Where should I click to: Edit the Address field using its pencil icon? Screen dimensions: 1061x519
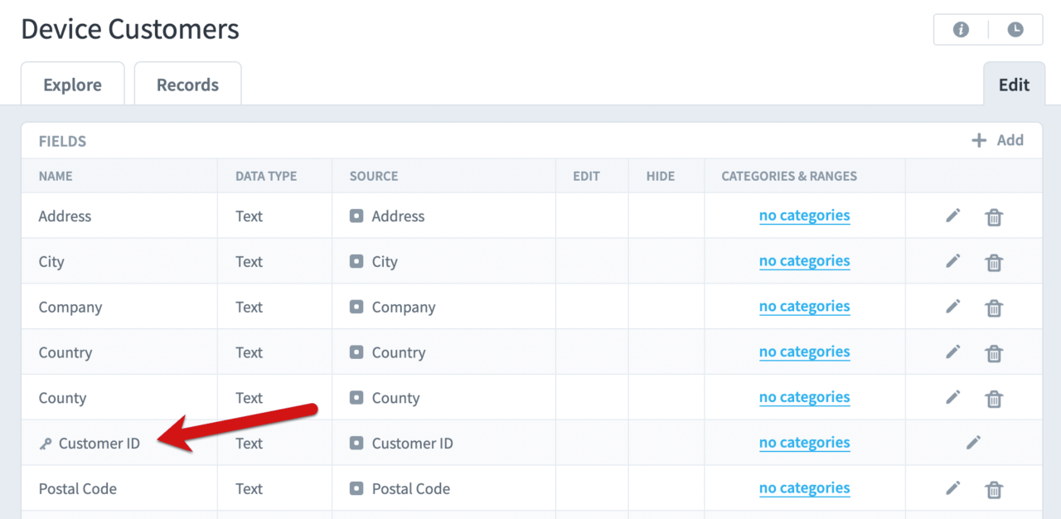click(952, 216)
